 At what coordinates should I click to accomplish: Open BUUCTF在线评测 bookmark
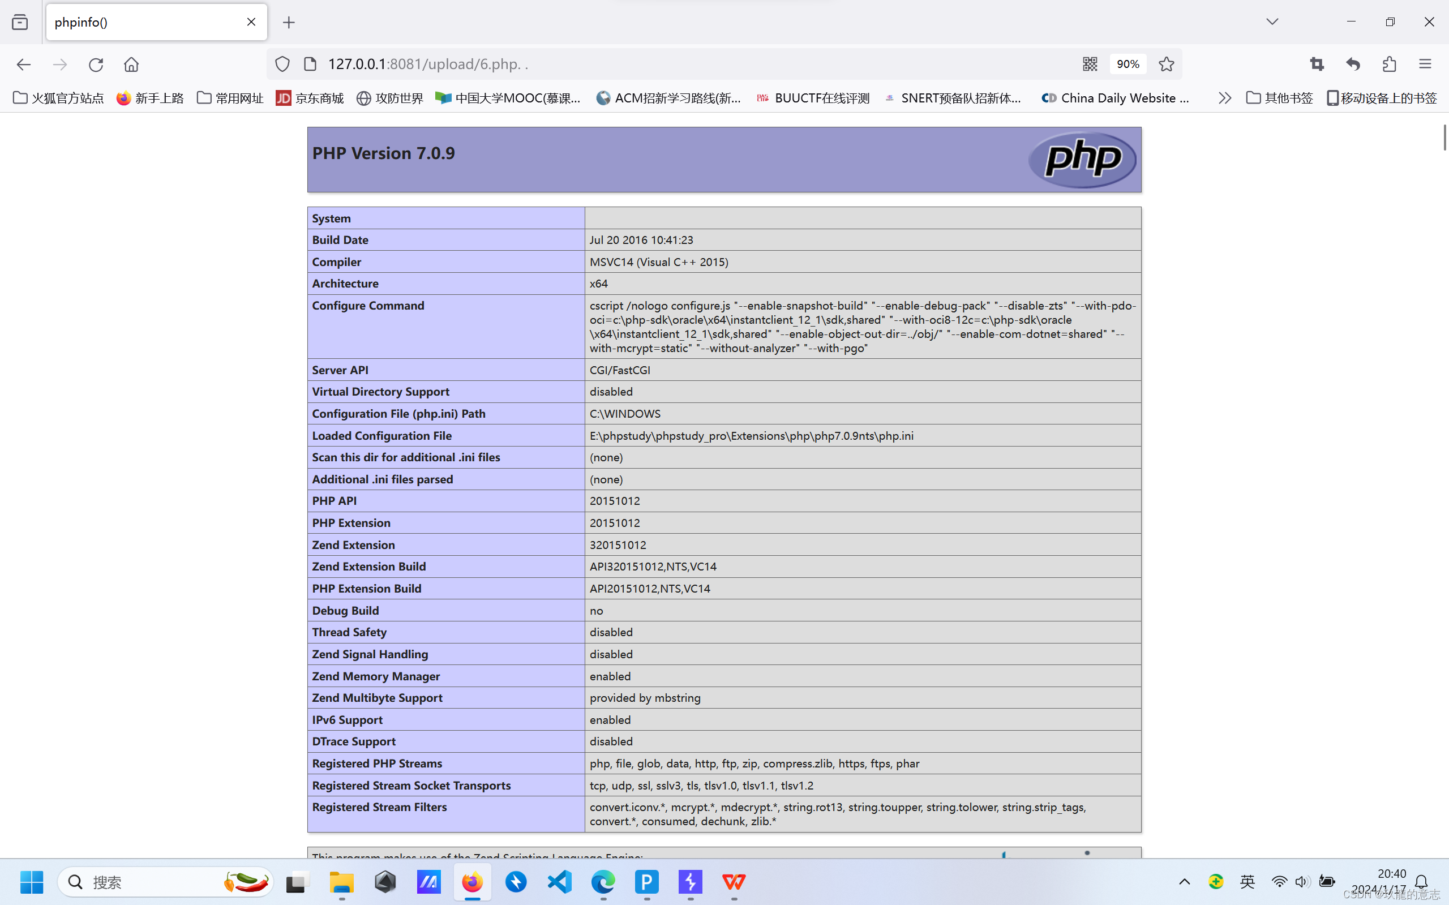pos(813,97)
